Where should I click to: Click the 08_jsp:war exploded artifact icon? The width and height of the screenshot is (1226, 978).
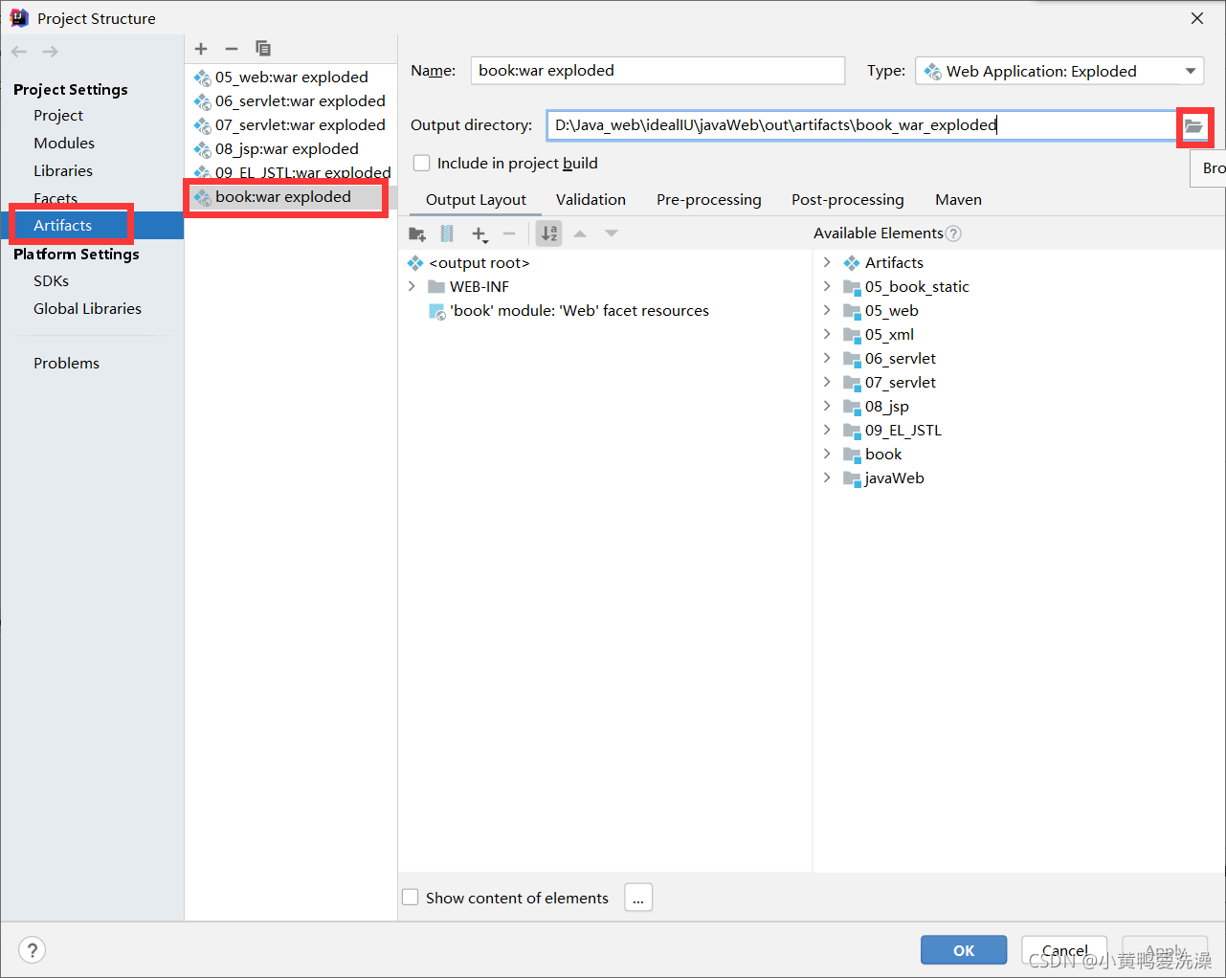coord(203,149)
